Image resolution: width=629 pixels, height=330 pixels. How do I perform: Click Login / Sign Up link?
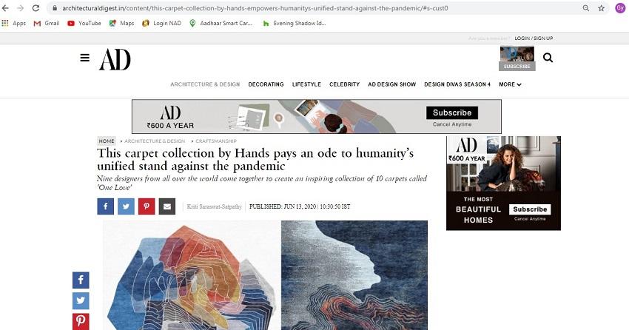(x=534, y=38)
